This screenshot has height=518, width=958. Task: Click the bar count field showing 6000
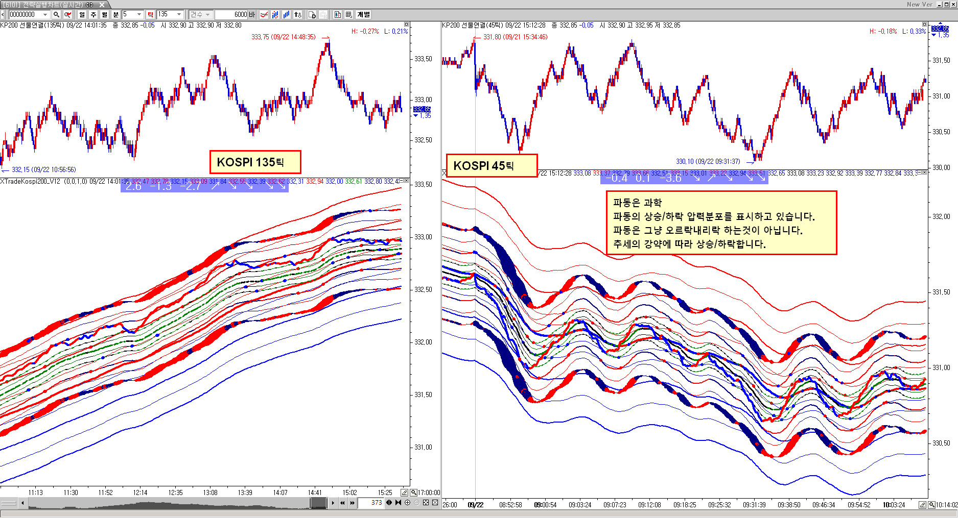coord(231,15)
